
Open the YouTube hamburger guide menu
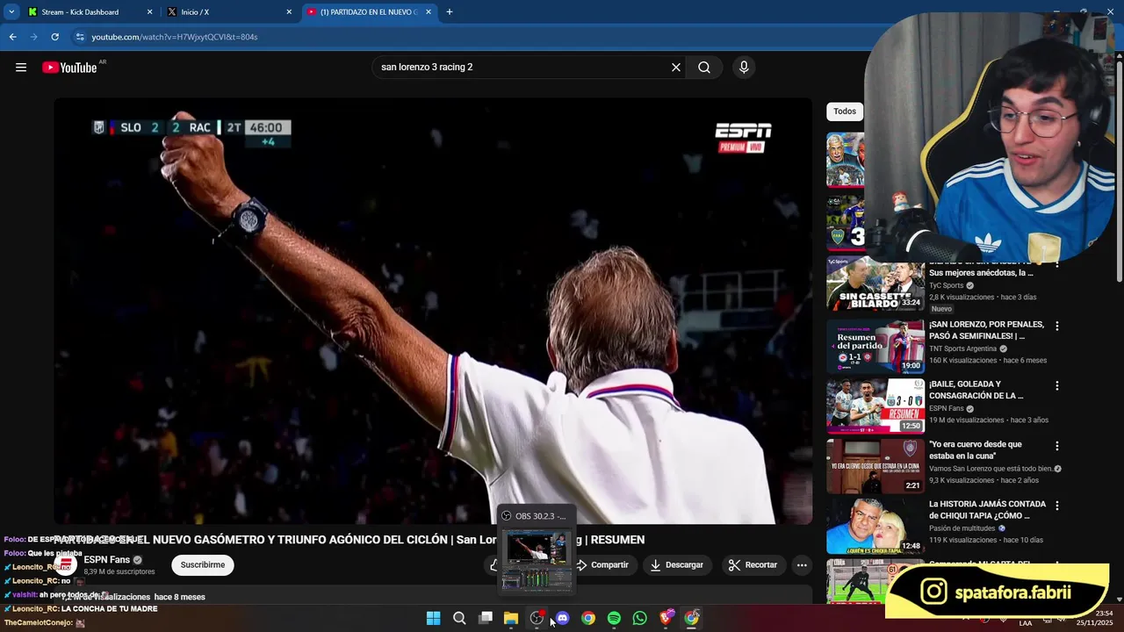click(x=21, y=68)
